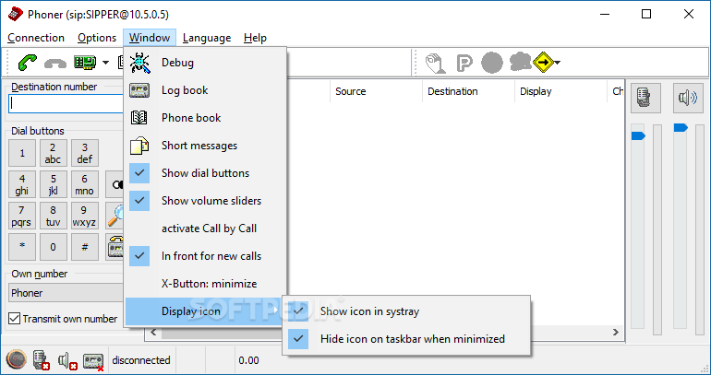Click the green call handset icon
711x375 pixels.
(x=27, y=63)
